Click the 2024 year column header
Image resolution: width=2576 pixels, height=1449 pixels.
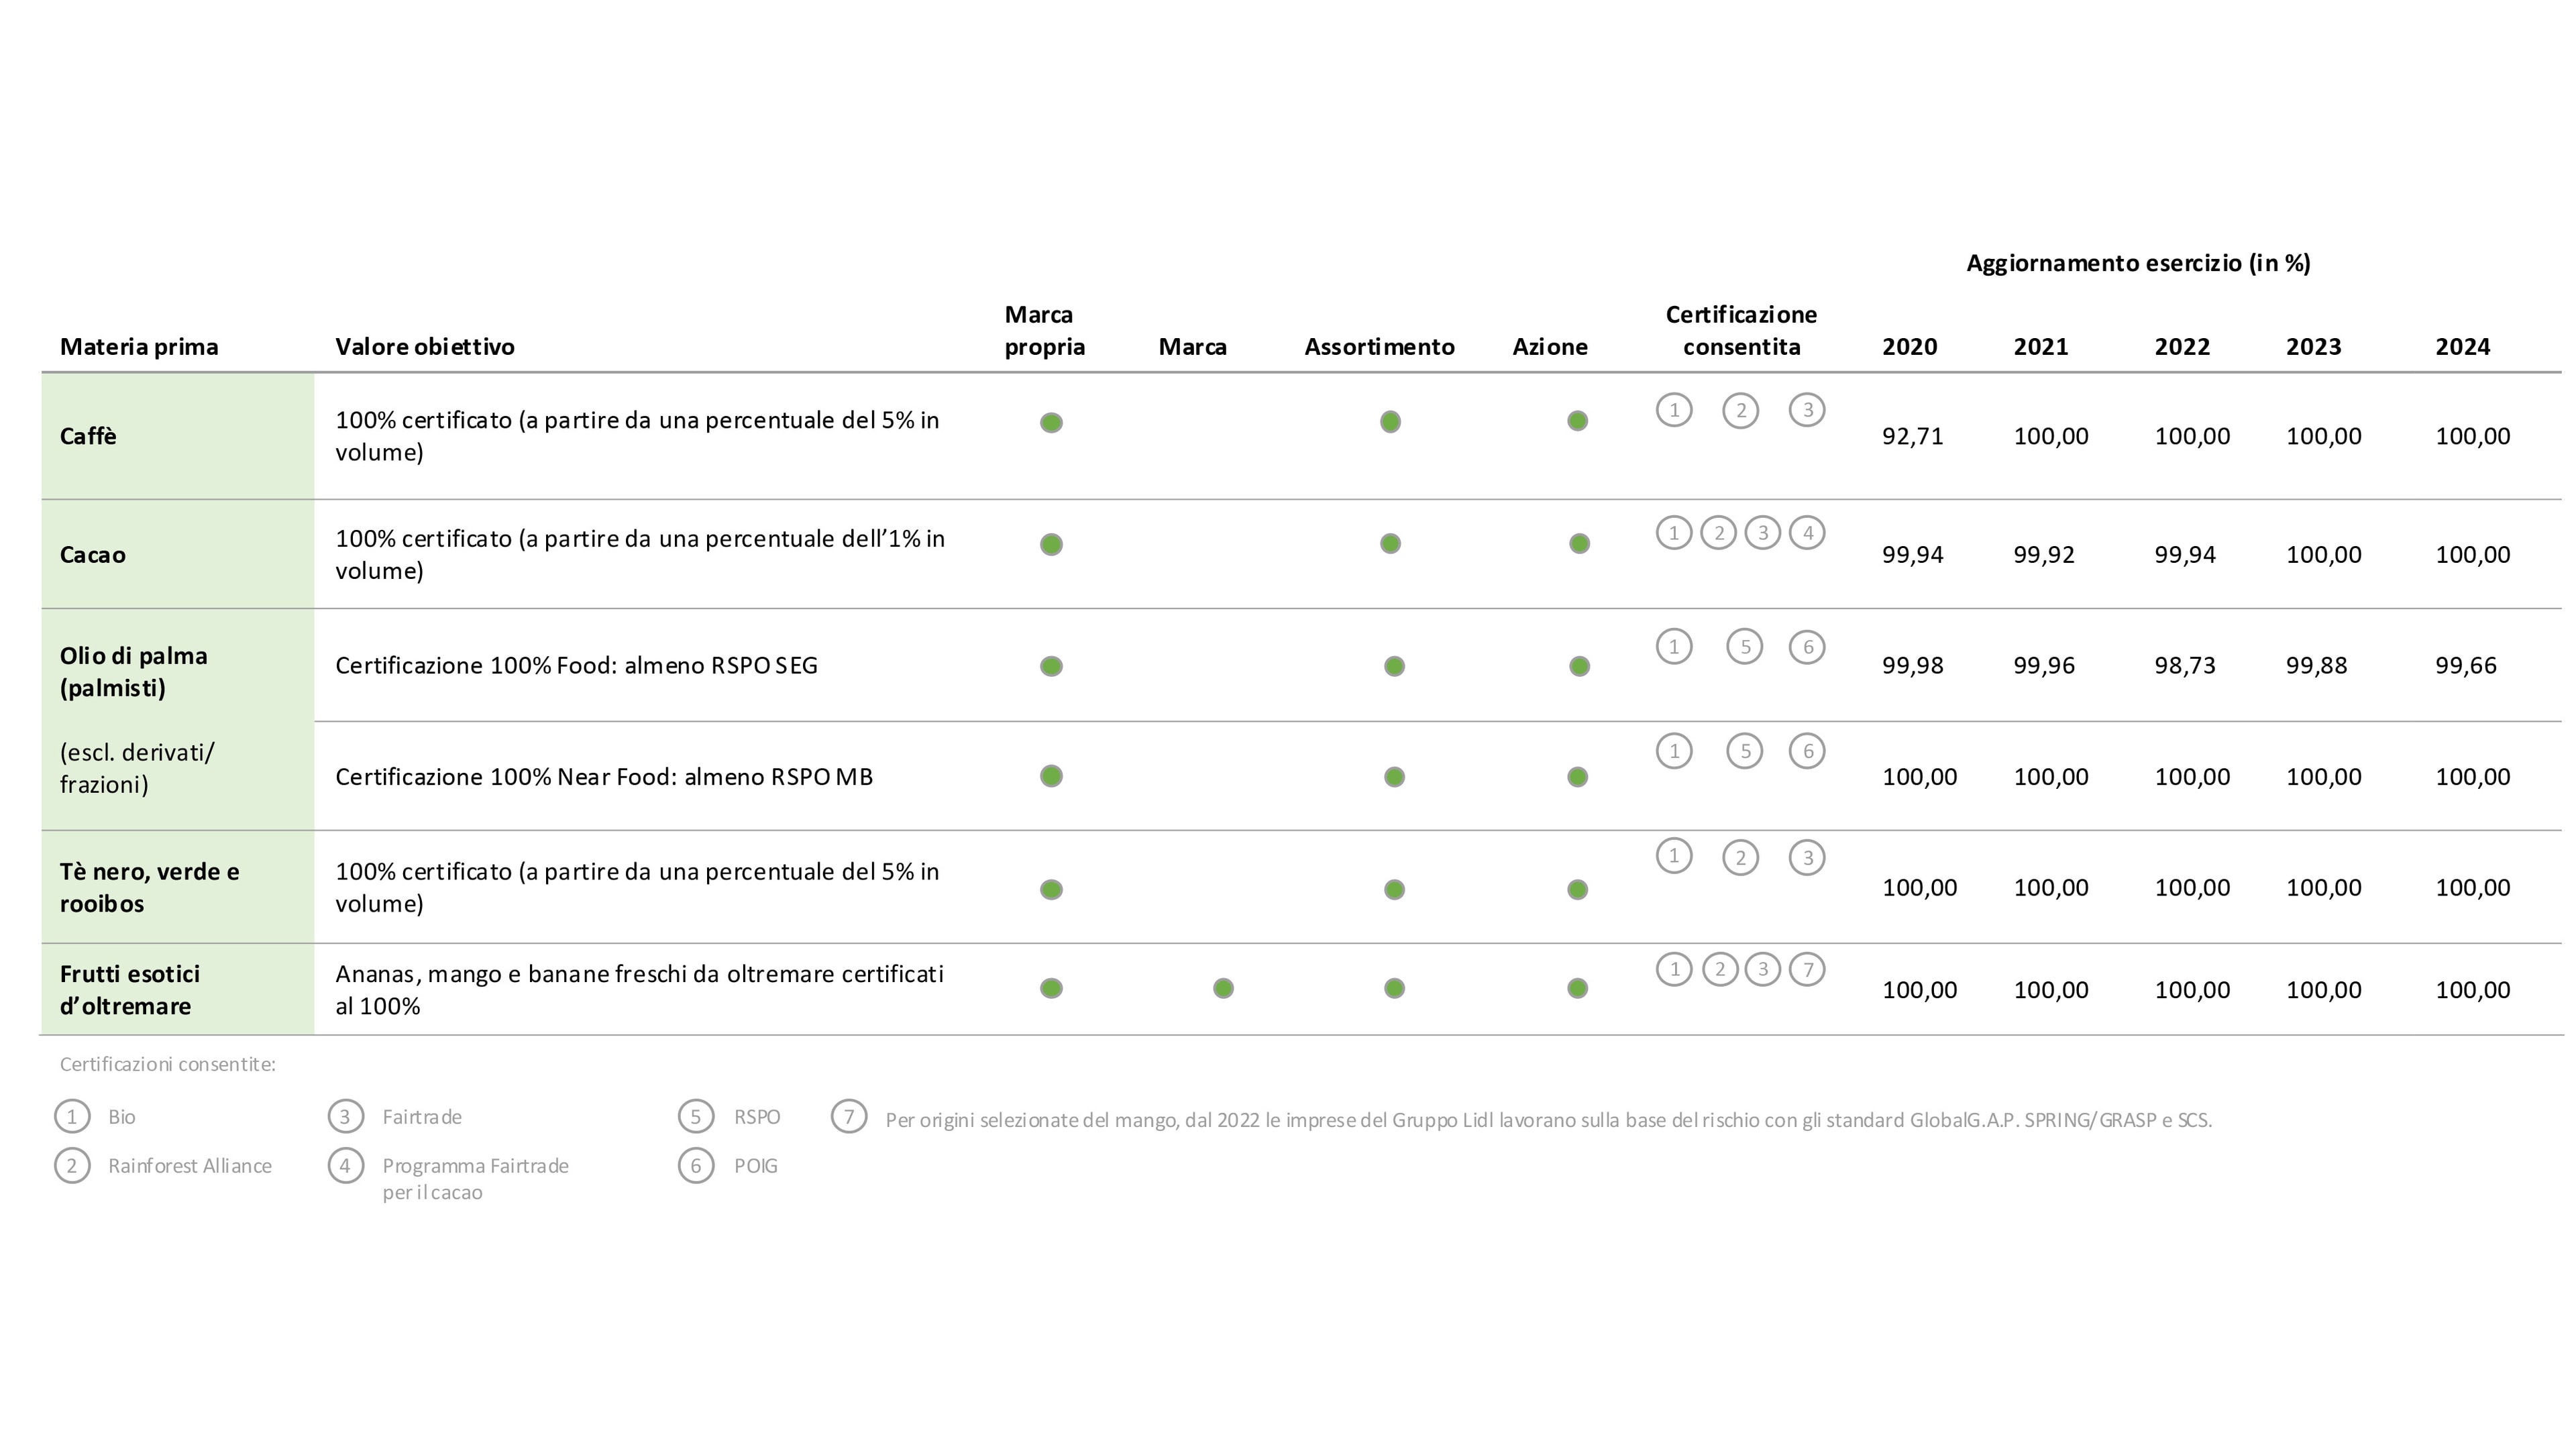[2462, 347]
